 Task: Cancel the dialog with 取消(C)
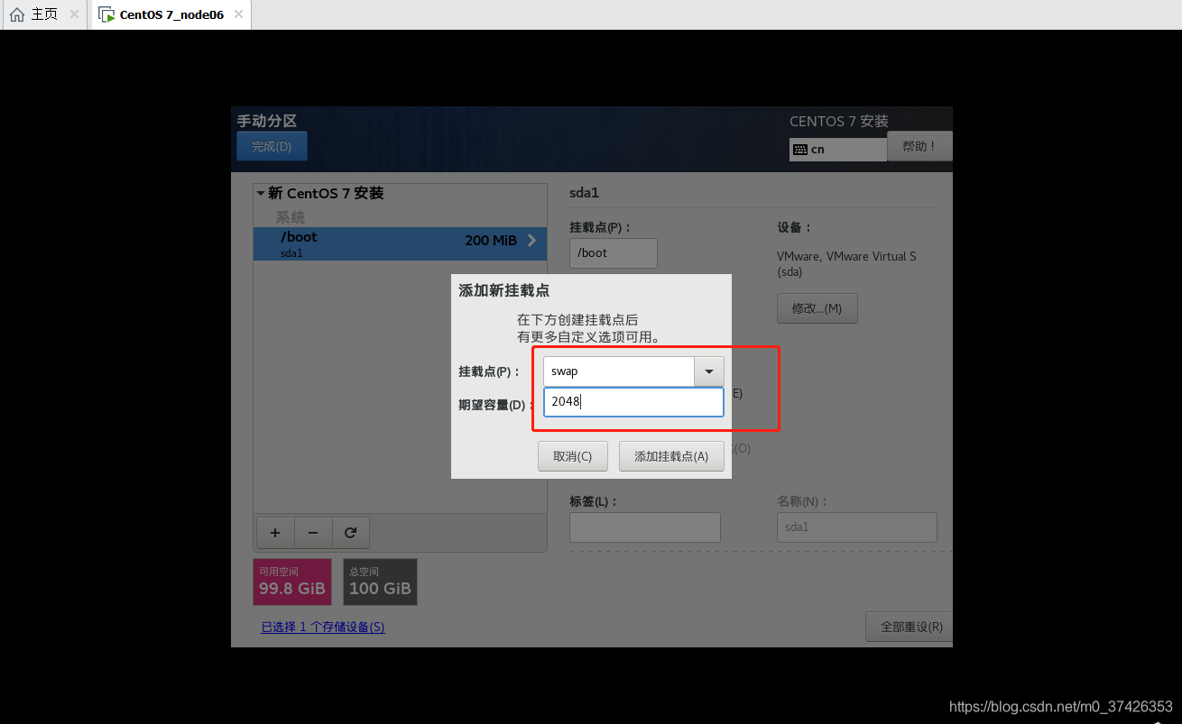tap(573, 456)
